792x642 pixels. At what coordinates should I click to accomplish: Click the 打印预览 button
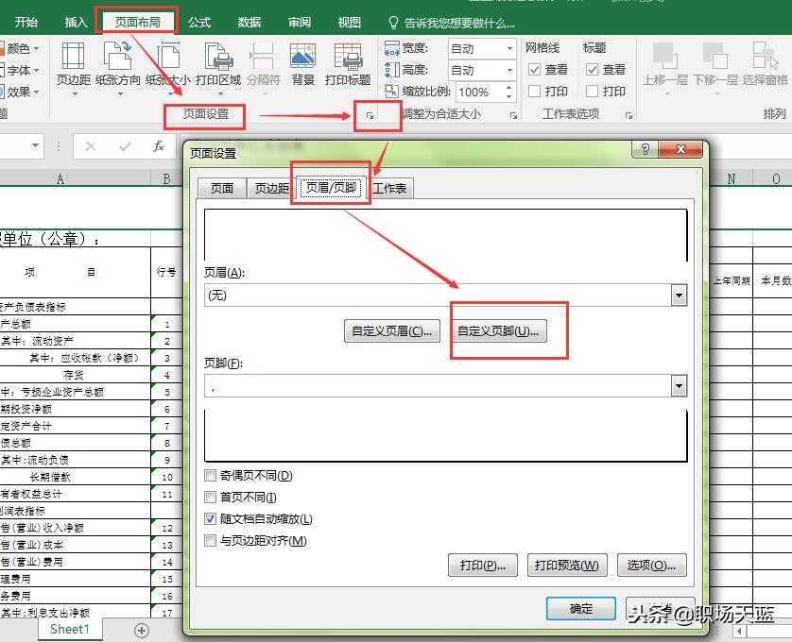click(567, 565)
